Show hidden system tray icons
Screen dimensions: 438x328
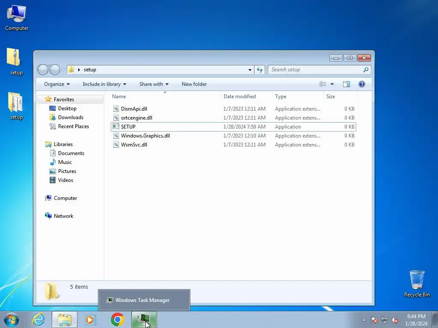pyautogui.click(x=364, y=320)
